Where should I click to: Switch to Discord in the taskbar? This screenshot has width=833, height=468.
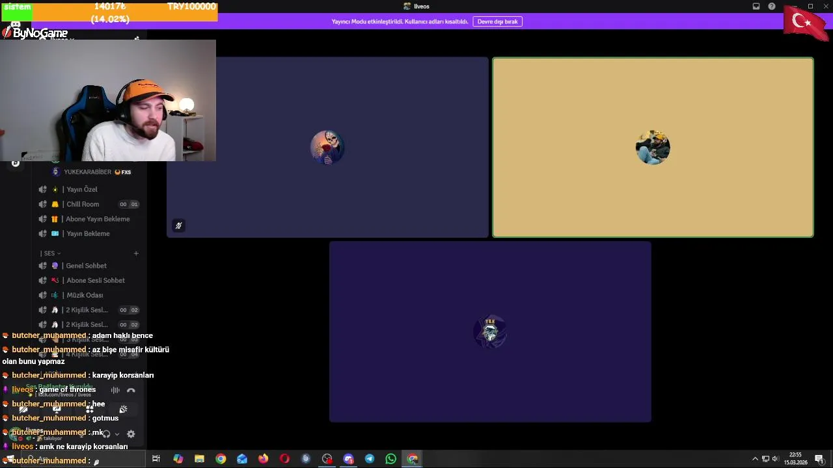348,459
